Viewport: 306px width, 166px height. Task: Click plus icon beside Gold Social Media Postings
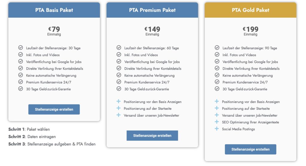[x=217, y=129]
